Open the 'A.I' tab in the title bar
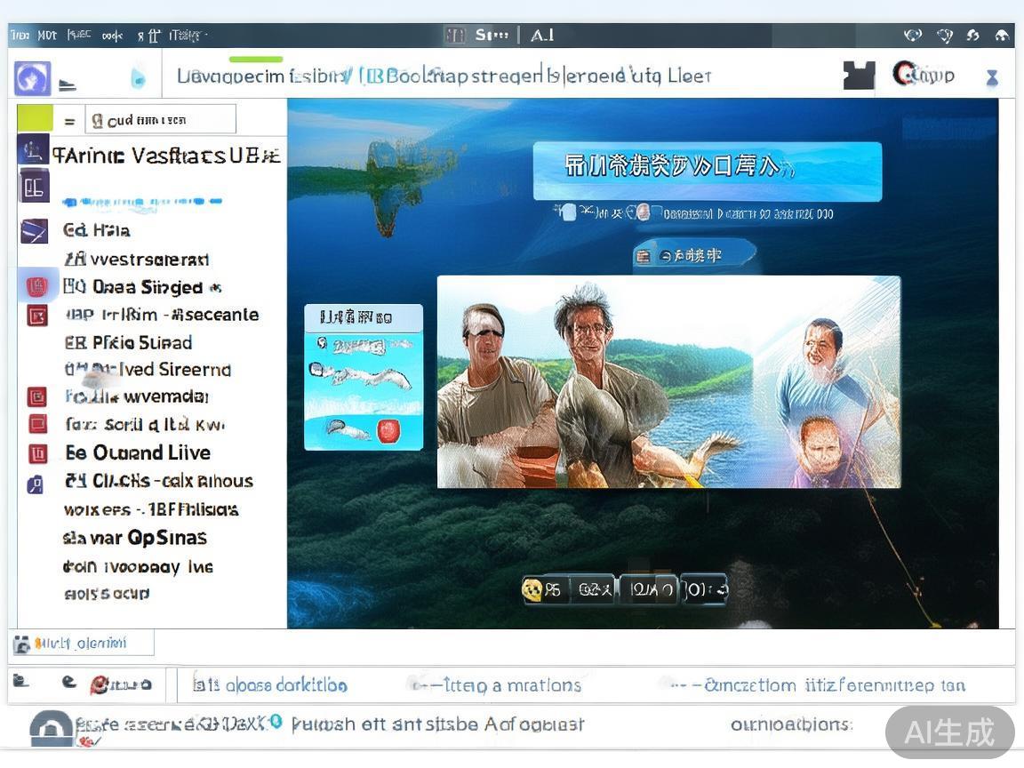 (542, 36)
